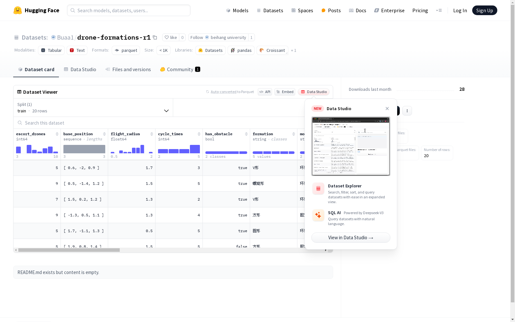515x322 pixels.
Task: Show more libraries with the +1 tag
Action: click(294, 50)
